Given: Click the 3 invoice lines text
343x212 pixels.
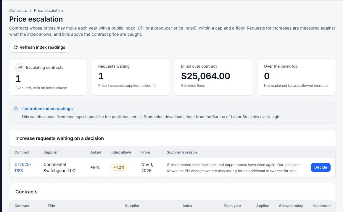Looking at the screenshot, I should [193, 86].
